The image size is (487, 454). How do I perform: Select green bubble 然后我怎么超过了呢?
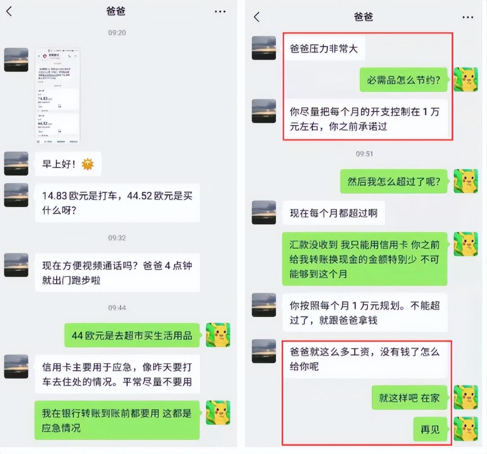[x=394, y=181]
